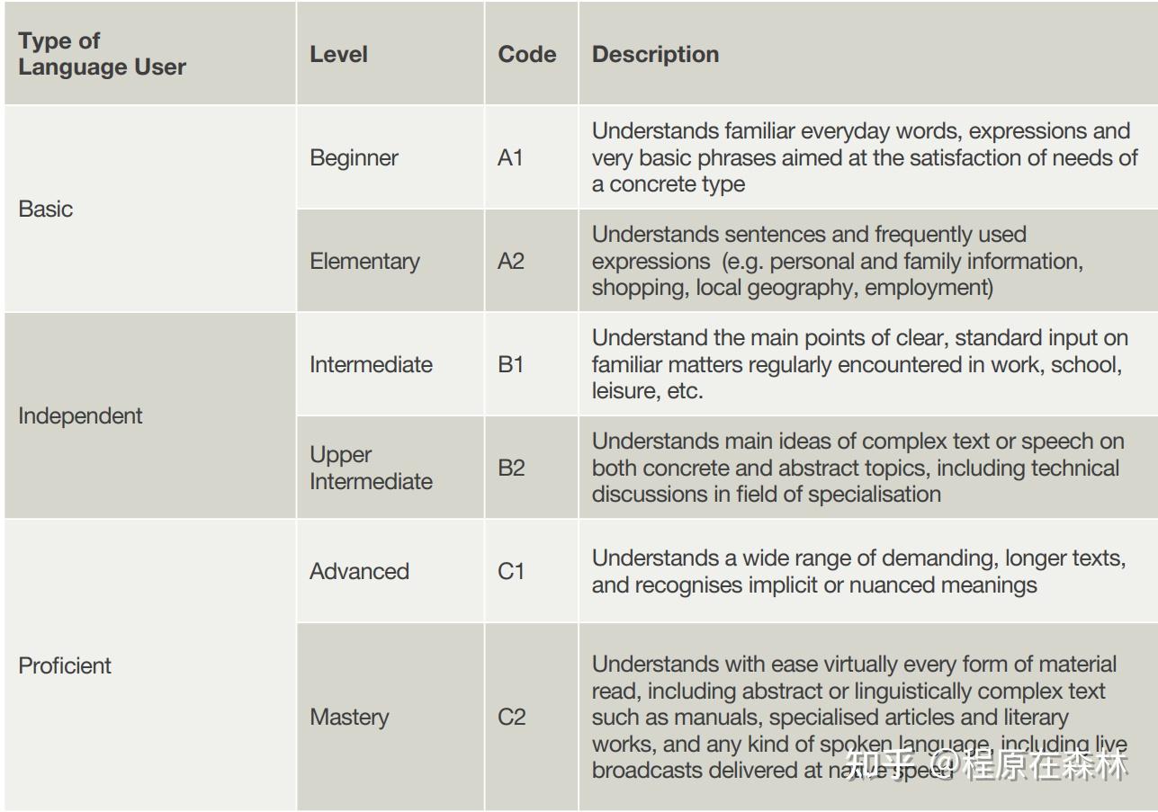Click the "Code" column header

[x=526, y=54]
